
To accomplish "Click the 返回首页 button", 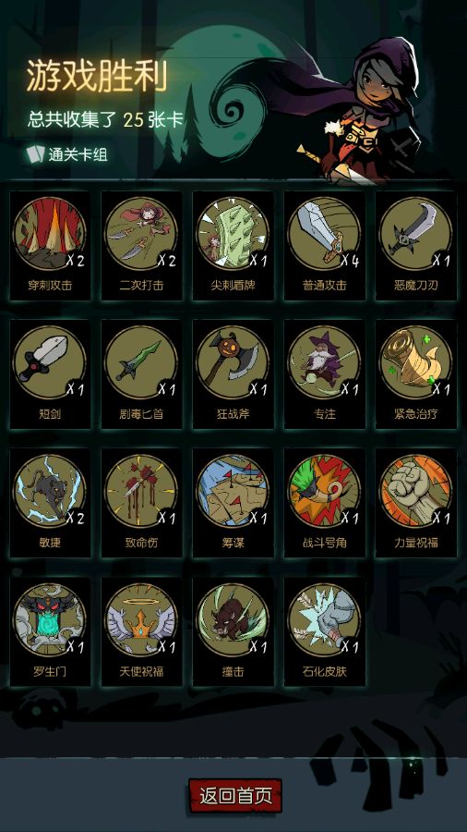I will coord(235,795).
